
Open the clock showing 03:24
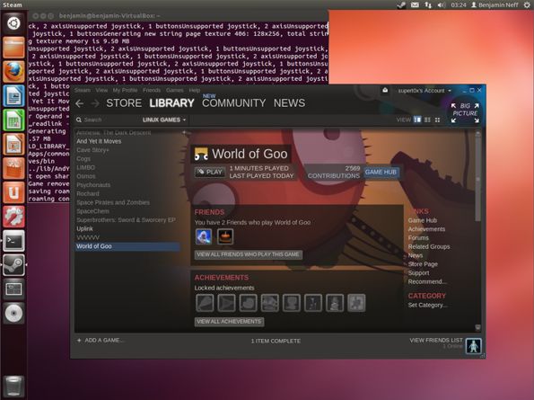pyautogui.click(x=459, y=4)
